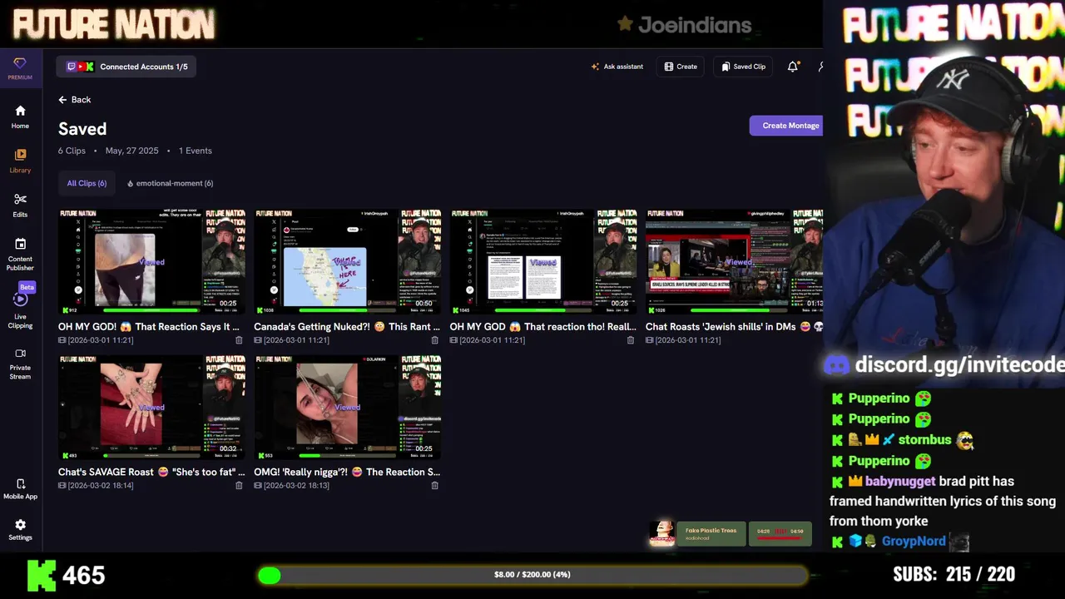Open Settings gear in sidebar
Image resolution: width=1065 pixels, height=599 pixels.
(20, 530)
